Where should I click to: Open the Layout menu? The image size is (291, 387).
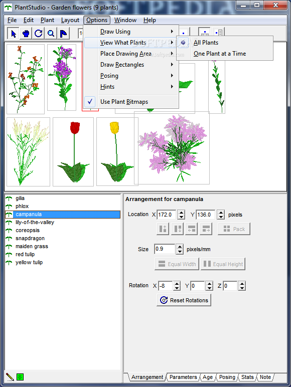70,20
